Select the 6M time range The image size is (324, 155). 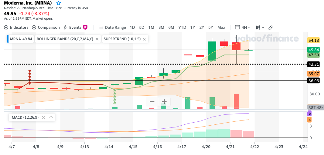(171, 27)
